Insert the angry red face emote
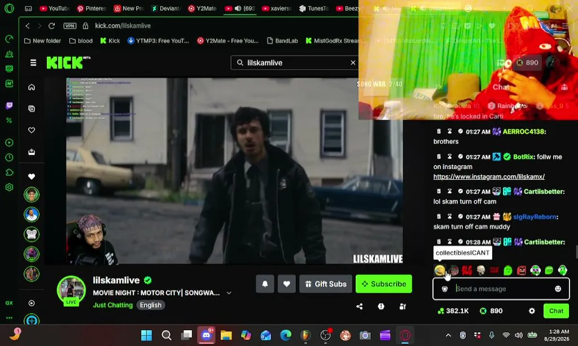578x346 pixels. 522,271
